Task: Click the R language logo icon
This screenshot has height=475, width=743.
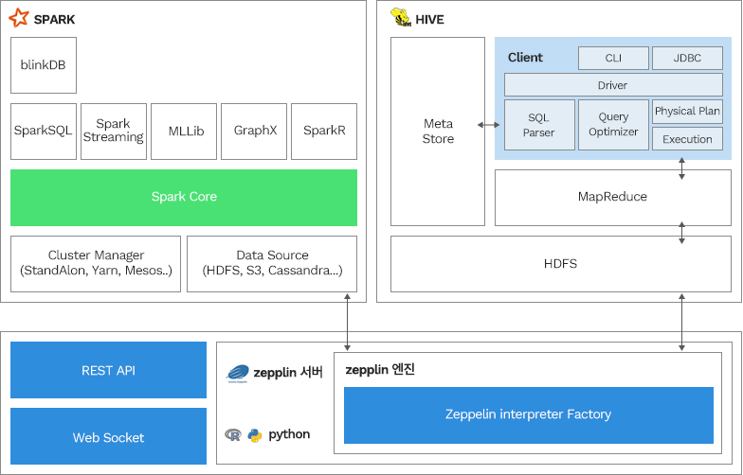Action: click(233, 435)
